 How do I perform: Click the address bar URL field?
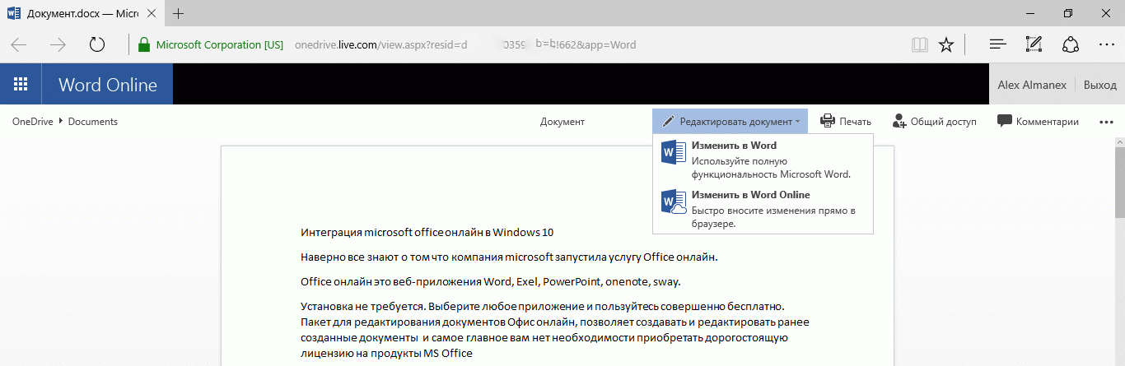pos(494,45)
